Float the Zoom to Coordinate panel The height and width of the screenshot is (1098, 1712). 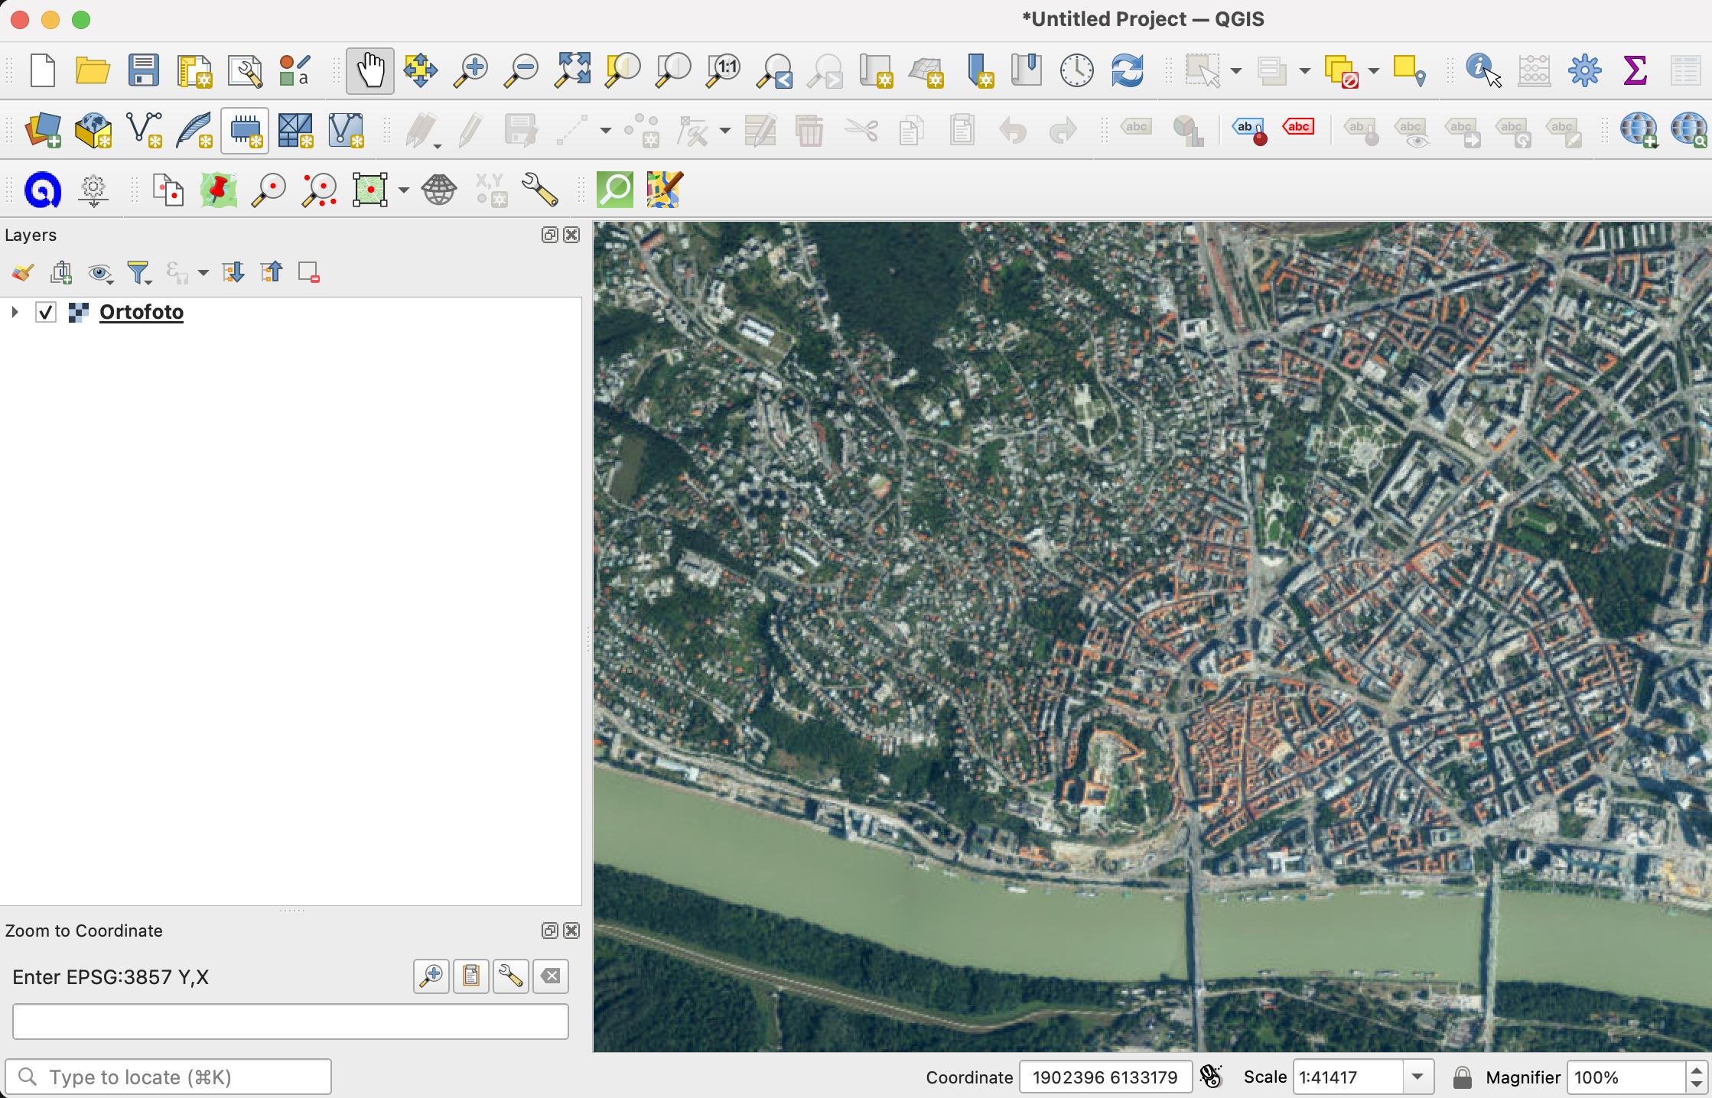point(549,931)
